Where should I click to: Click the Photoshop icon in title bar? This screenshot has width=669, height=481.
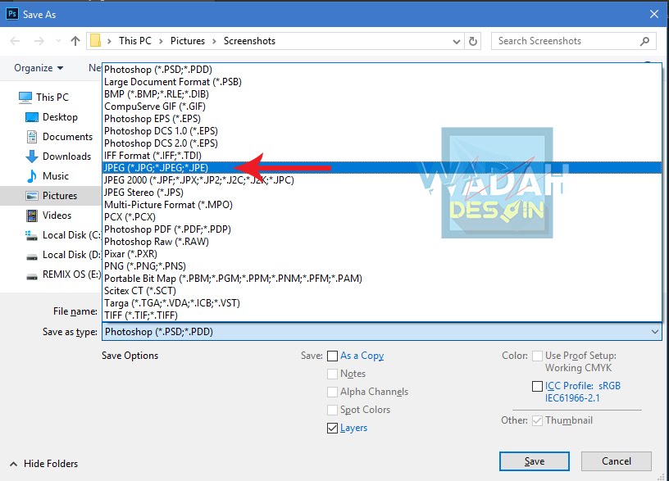11,13
